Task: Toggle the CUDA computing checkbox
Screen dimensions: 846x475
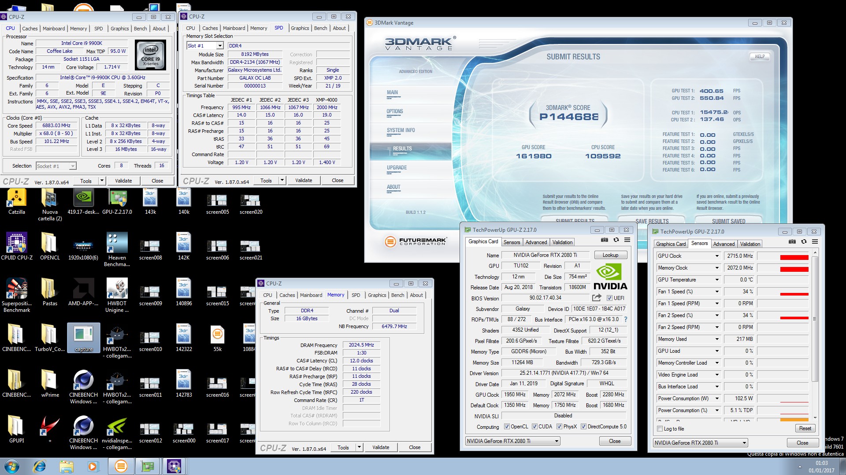Action: click(534, 427)
